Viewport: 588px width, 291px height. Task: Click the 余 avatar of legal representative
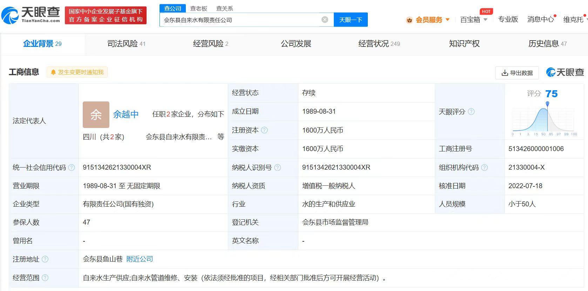[x=96, y=115]
